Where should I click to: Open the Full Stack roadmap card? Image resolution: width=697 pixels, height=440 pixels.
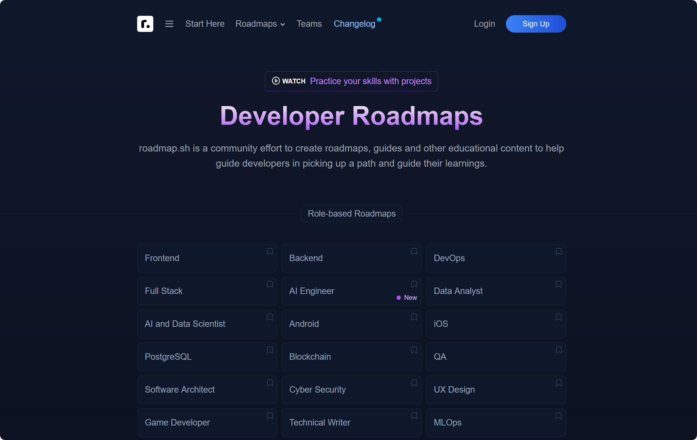207,291
